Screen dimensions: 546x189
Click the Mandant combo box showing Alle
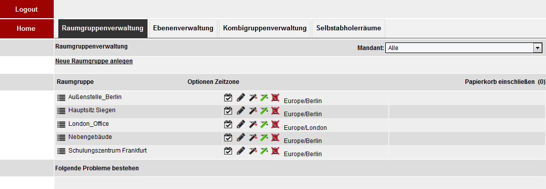[463, 48]
